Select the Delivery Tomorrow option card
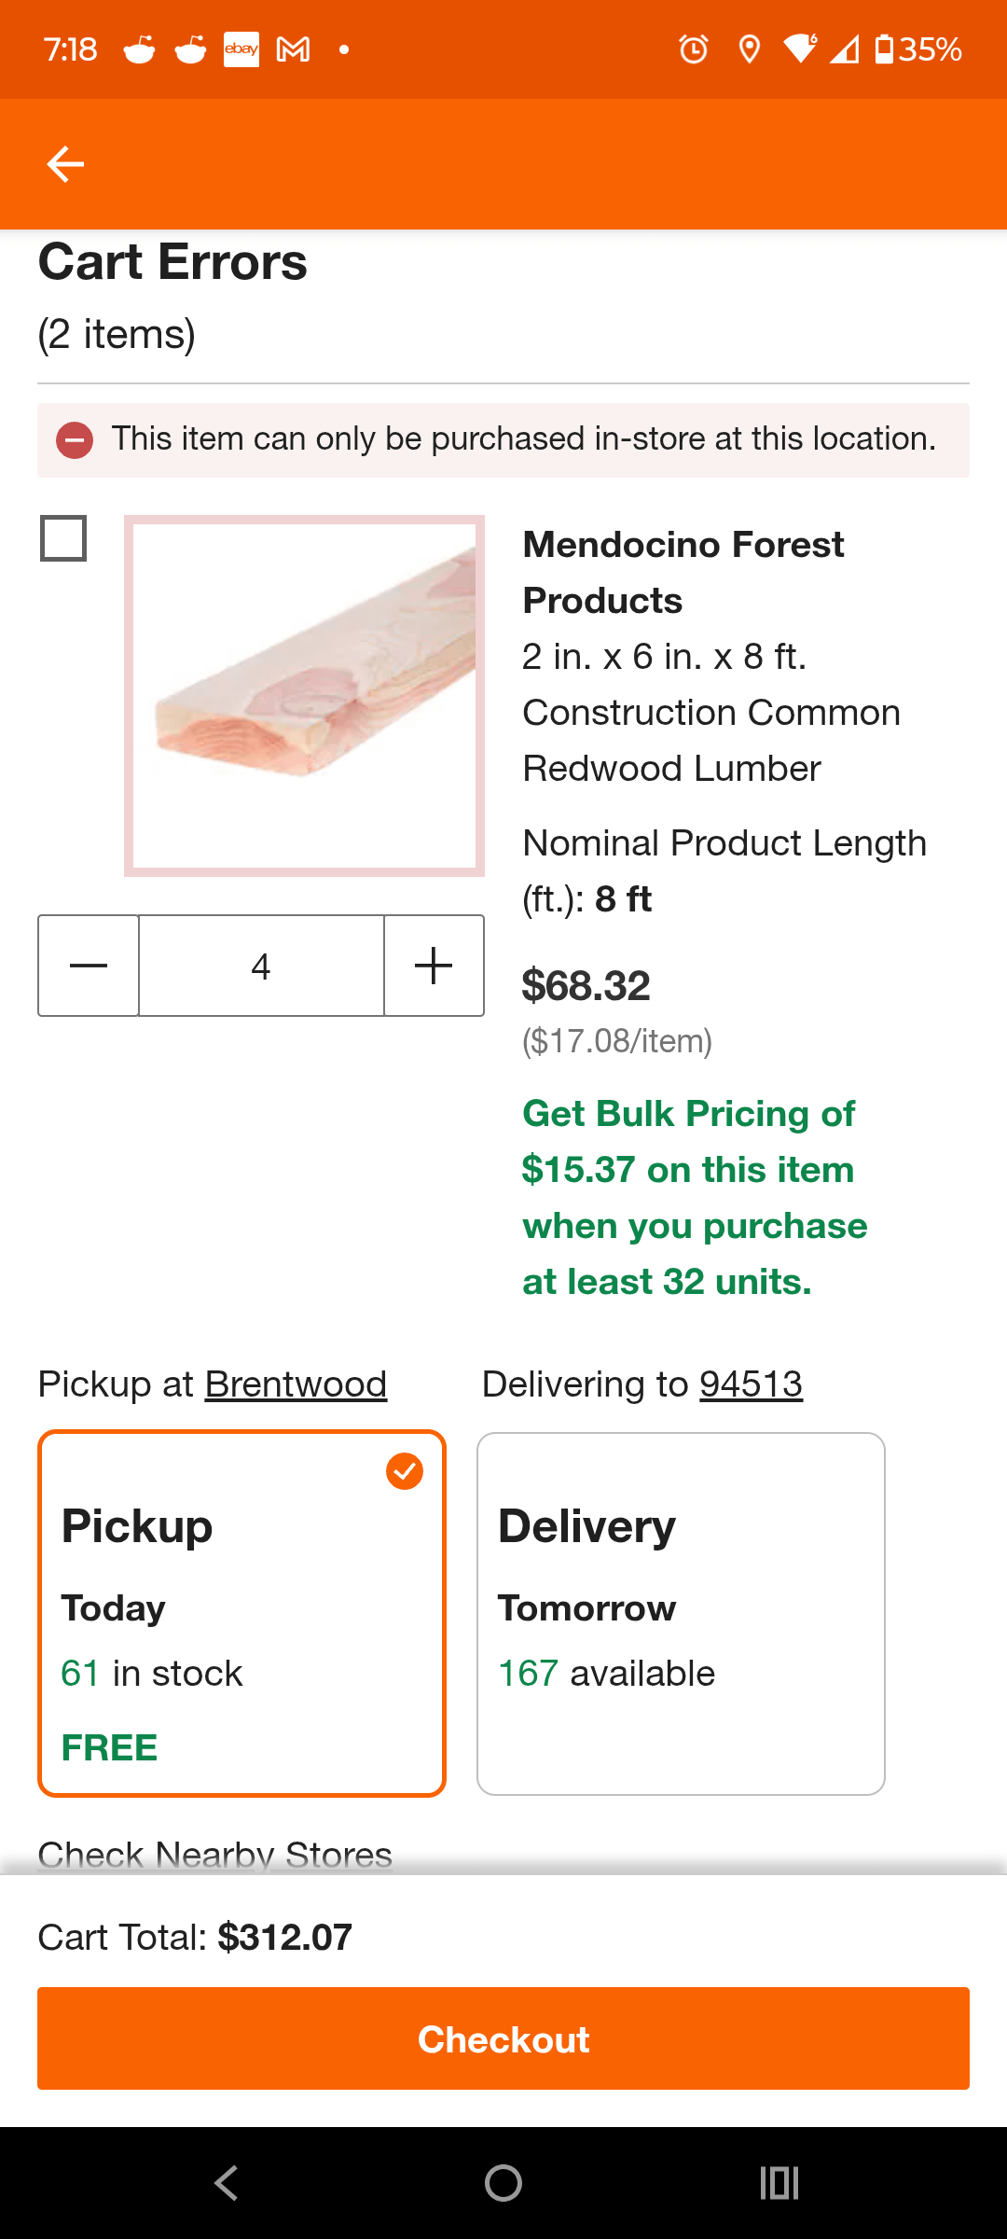Screen dimensions: 1007x2239 pyautogui.click(x=681, y=1613)
